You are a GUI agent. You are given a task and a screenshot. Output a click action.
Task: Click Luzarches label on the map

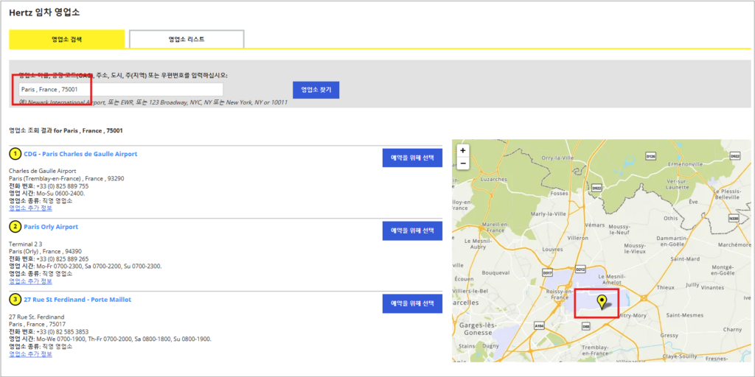494,180
